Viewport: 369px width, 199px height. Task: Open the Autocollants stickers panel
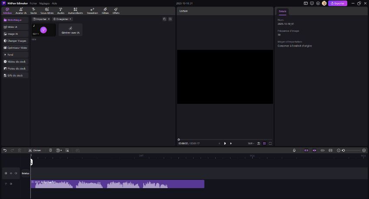pyautogui.click(x=75, y=10)
